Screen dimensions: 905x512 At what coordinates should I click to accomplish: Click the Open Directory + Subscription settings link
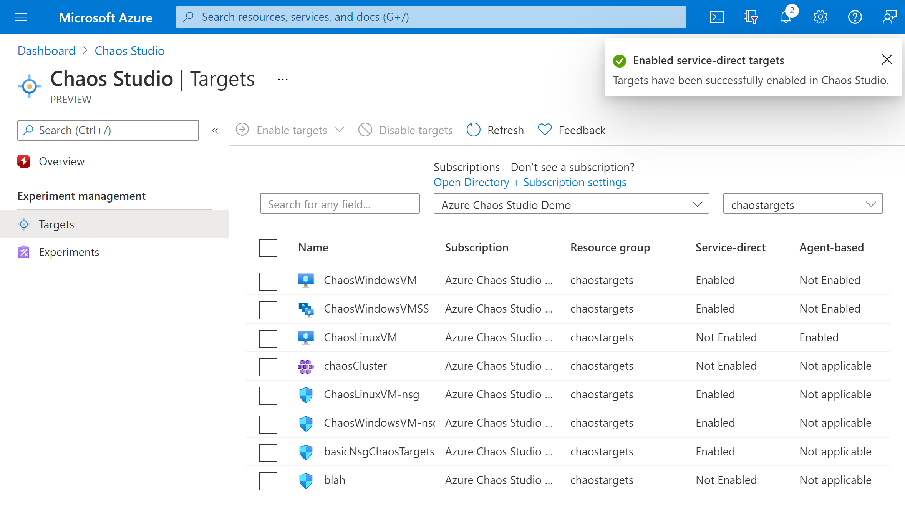[530, 182]
